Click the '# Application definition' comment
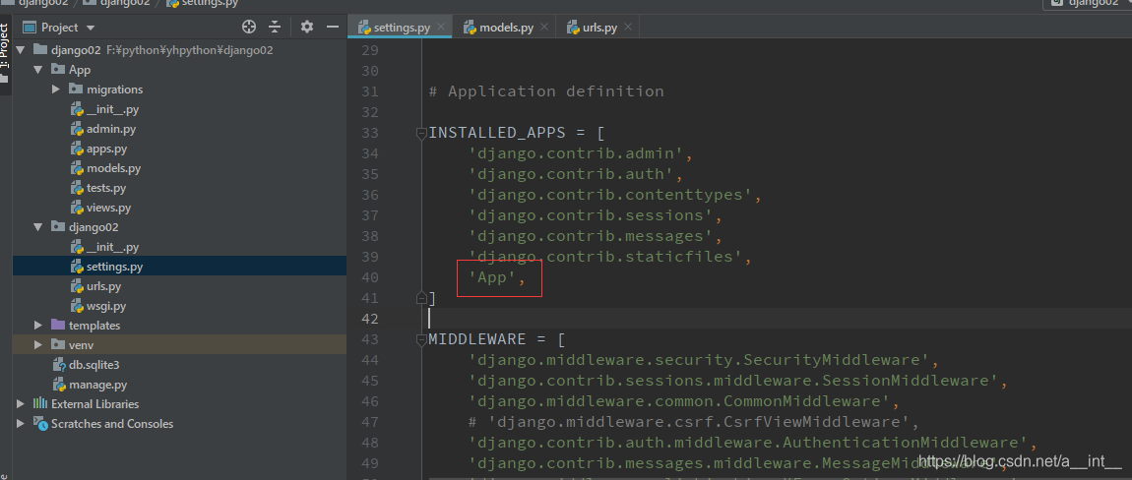 [545, 91]
